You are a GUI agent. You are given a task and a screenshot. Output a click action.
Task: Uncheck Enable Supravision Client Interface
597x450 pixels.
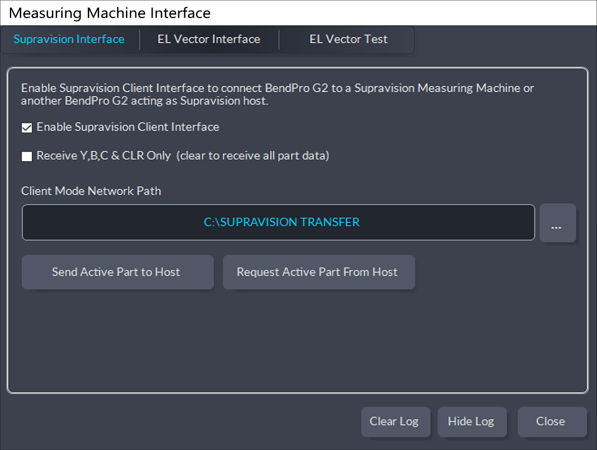pyautogui.click(x=27, y=128)
